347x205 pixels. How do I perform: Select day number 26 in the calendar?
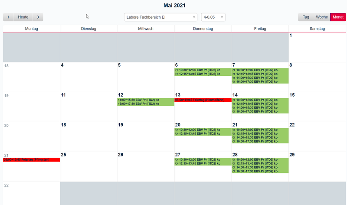tap(121, 155)
